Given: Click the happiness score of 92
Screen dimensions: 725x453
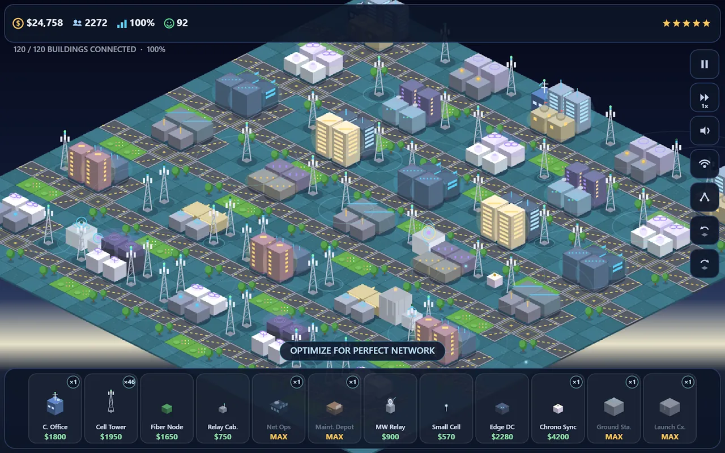Looking at the screenshot, I should pyautogui.click(x=176, y=23).
